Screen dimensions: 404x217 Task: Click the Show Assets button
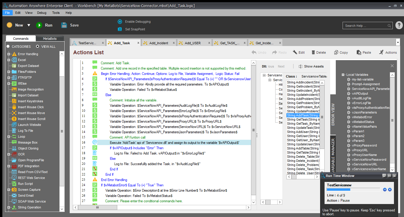311,66
